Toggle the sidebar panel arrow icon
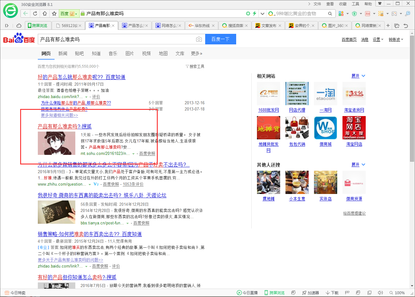The image size is (415, 297). (7, 25)
